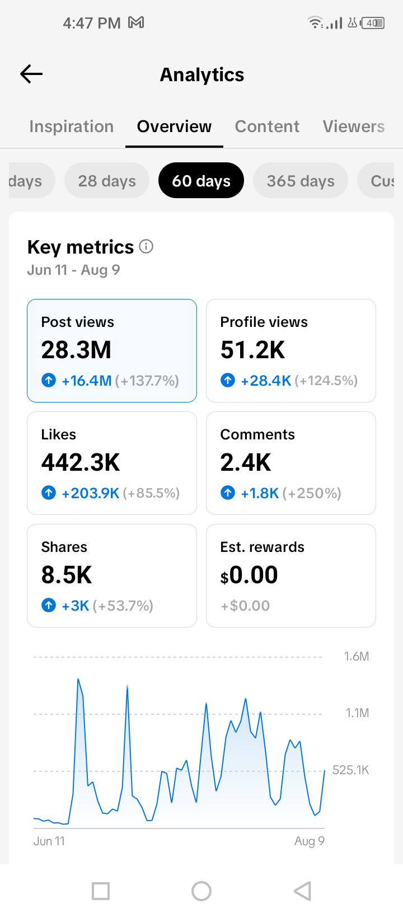This screenshot has height=918, width=403.
Task: Switch to the Inspiration tab
Action: click(x=71, y=127)
